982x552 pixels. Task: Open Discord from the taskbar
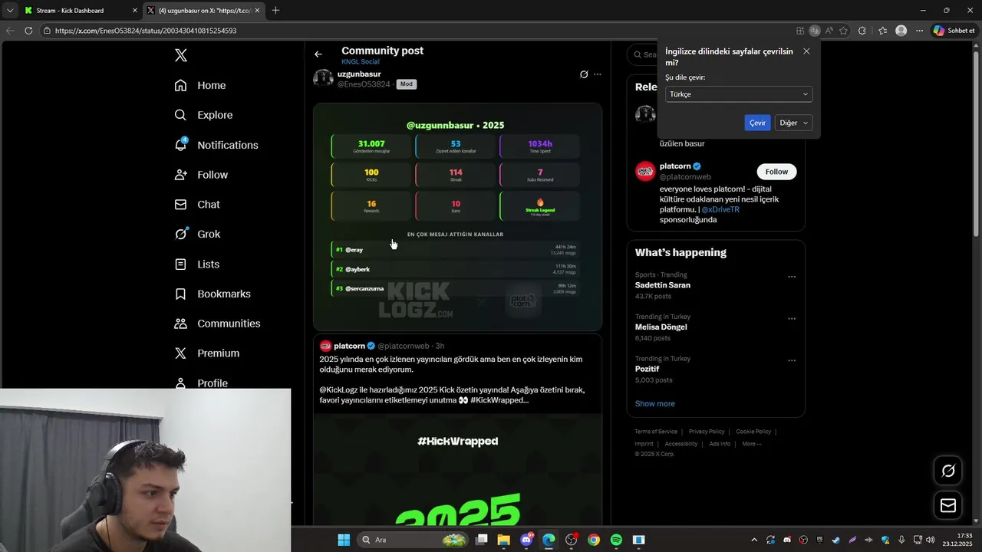(526, 540)
